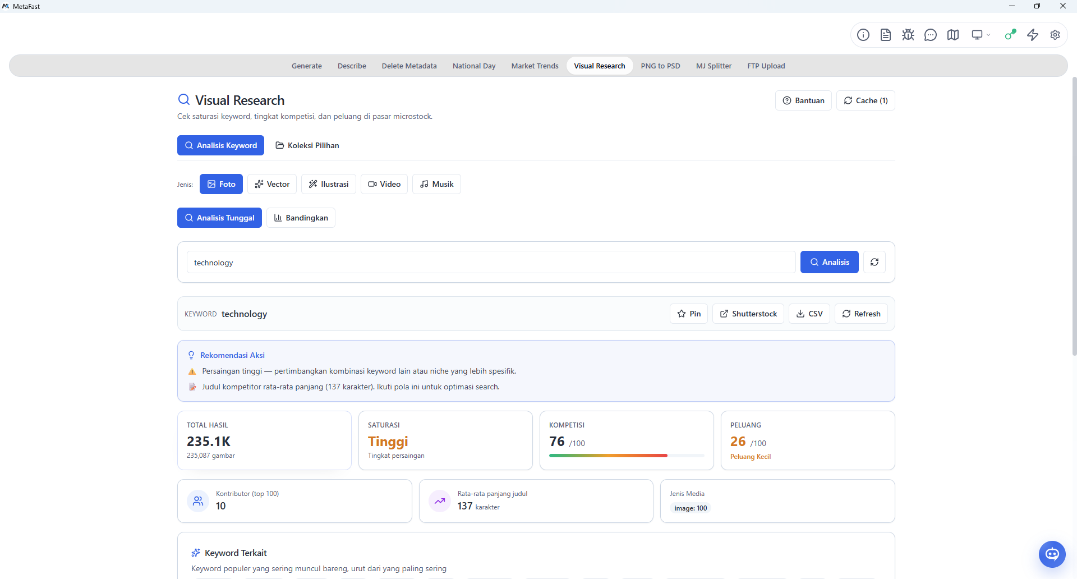This screenshot has width=1077, height=579.
Task: Select the Analisis Keyword view
Action: click(x=220, y=145)
